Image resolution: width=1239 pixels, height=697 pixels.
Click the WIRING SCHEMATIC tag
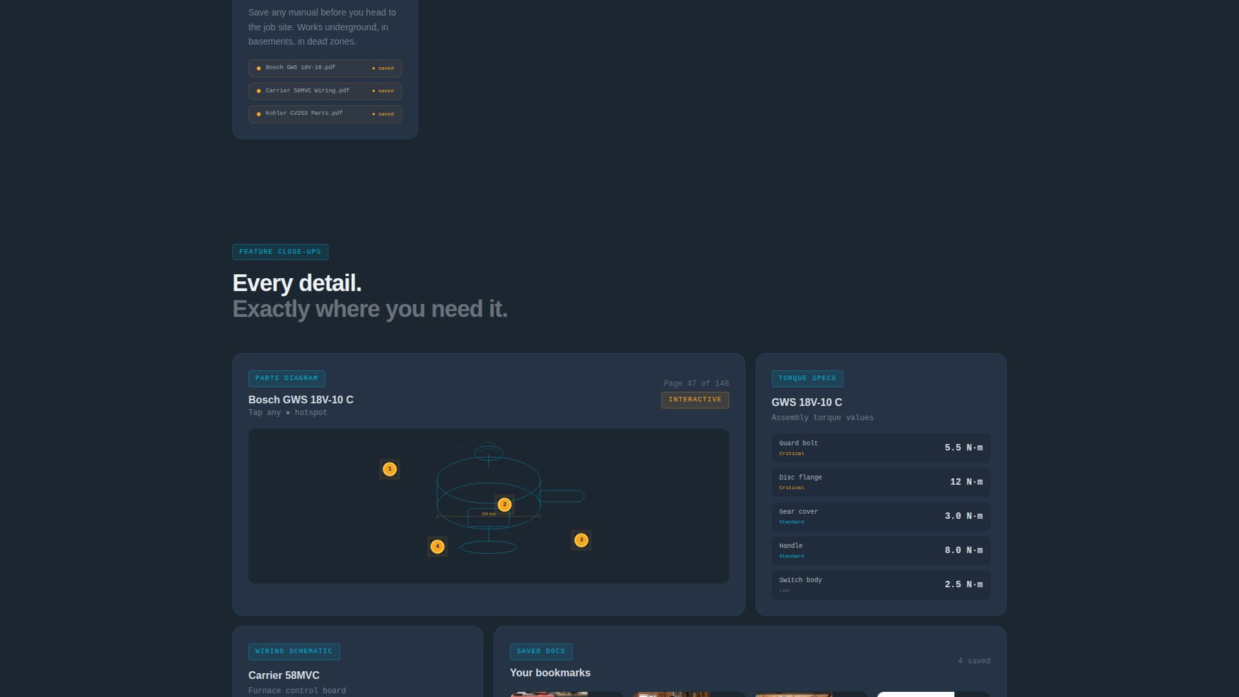(294, 652)
